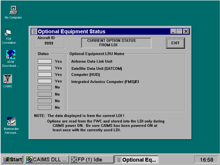Open the Bombardier Aerospace desktop icon

click(11, 122)
